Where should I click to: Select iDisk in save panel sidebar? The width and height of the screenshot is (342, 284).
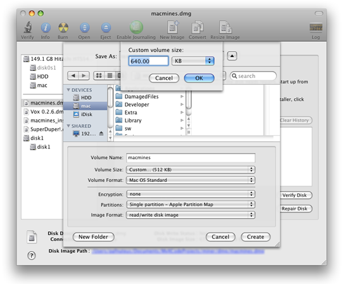(85, 114)
